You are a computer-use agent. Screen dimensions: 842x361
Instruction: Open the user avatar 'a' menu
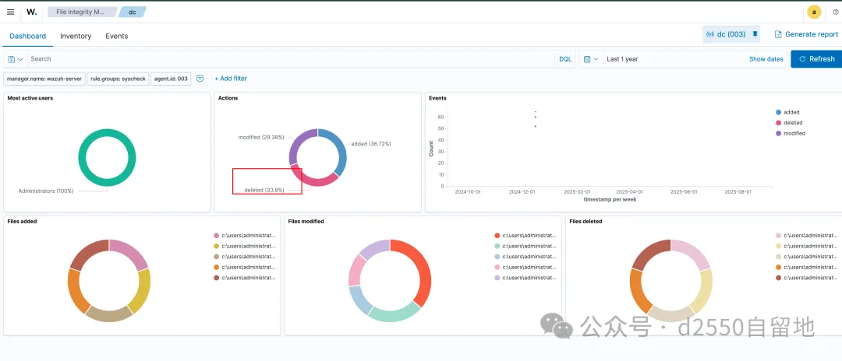pos(814,12)
